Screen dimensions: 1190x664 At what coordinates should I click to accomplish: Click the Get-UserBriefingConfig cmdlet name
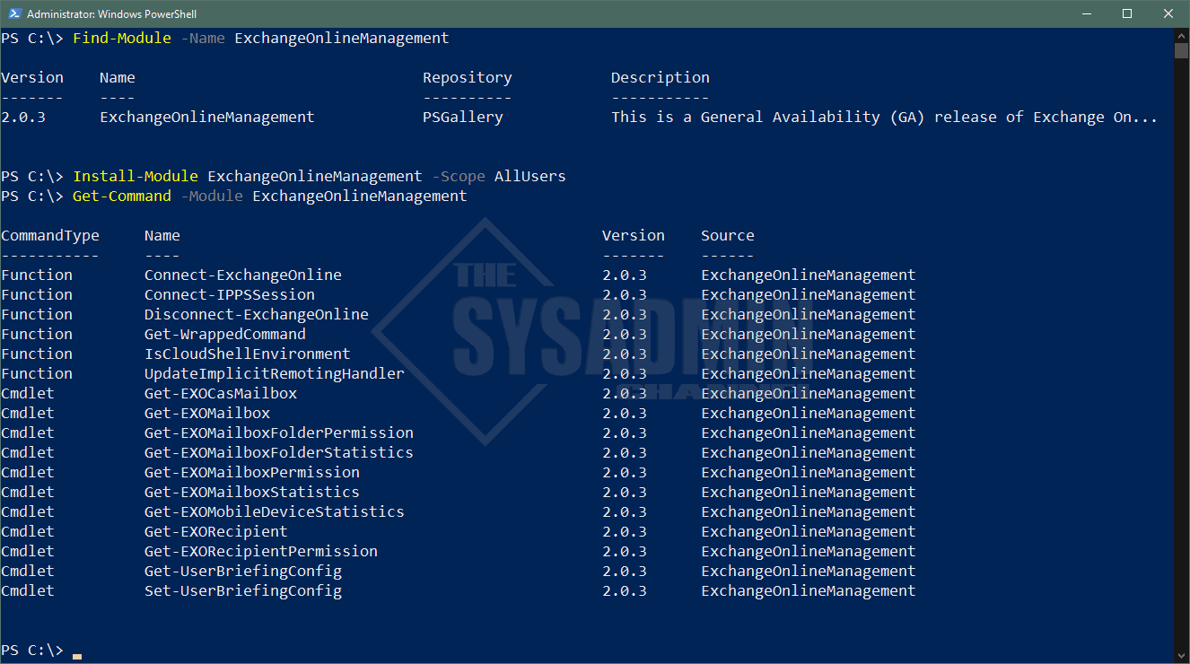pos(243,571)
